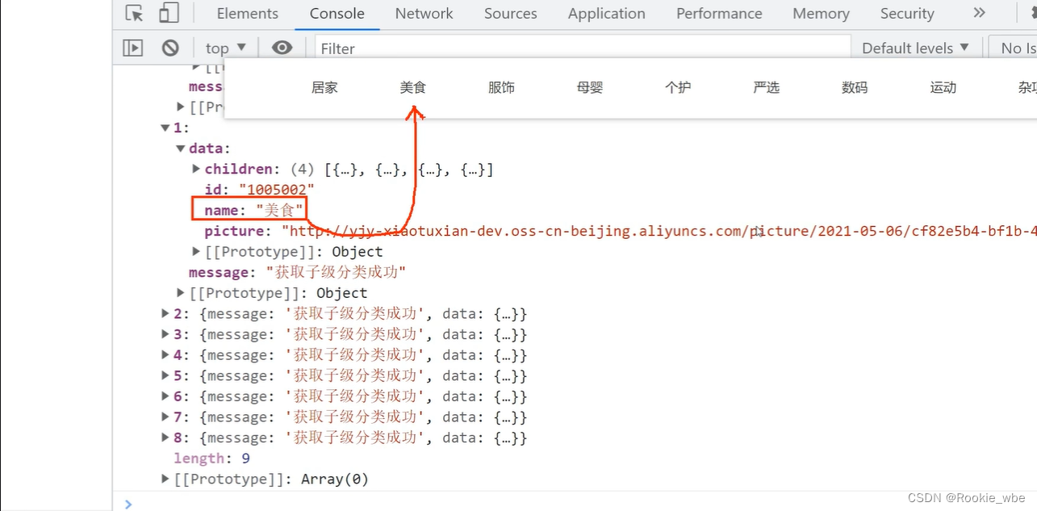Create live expression with eye icon
The height and width of the screenshot is (511, 1037).
coord(282,48)
